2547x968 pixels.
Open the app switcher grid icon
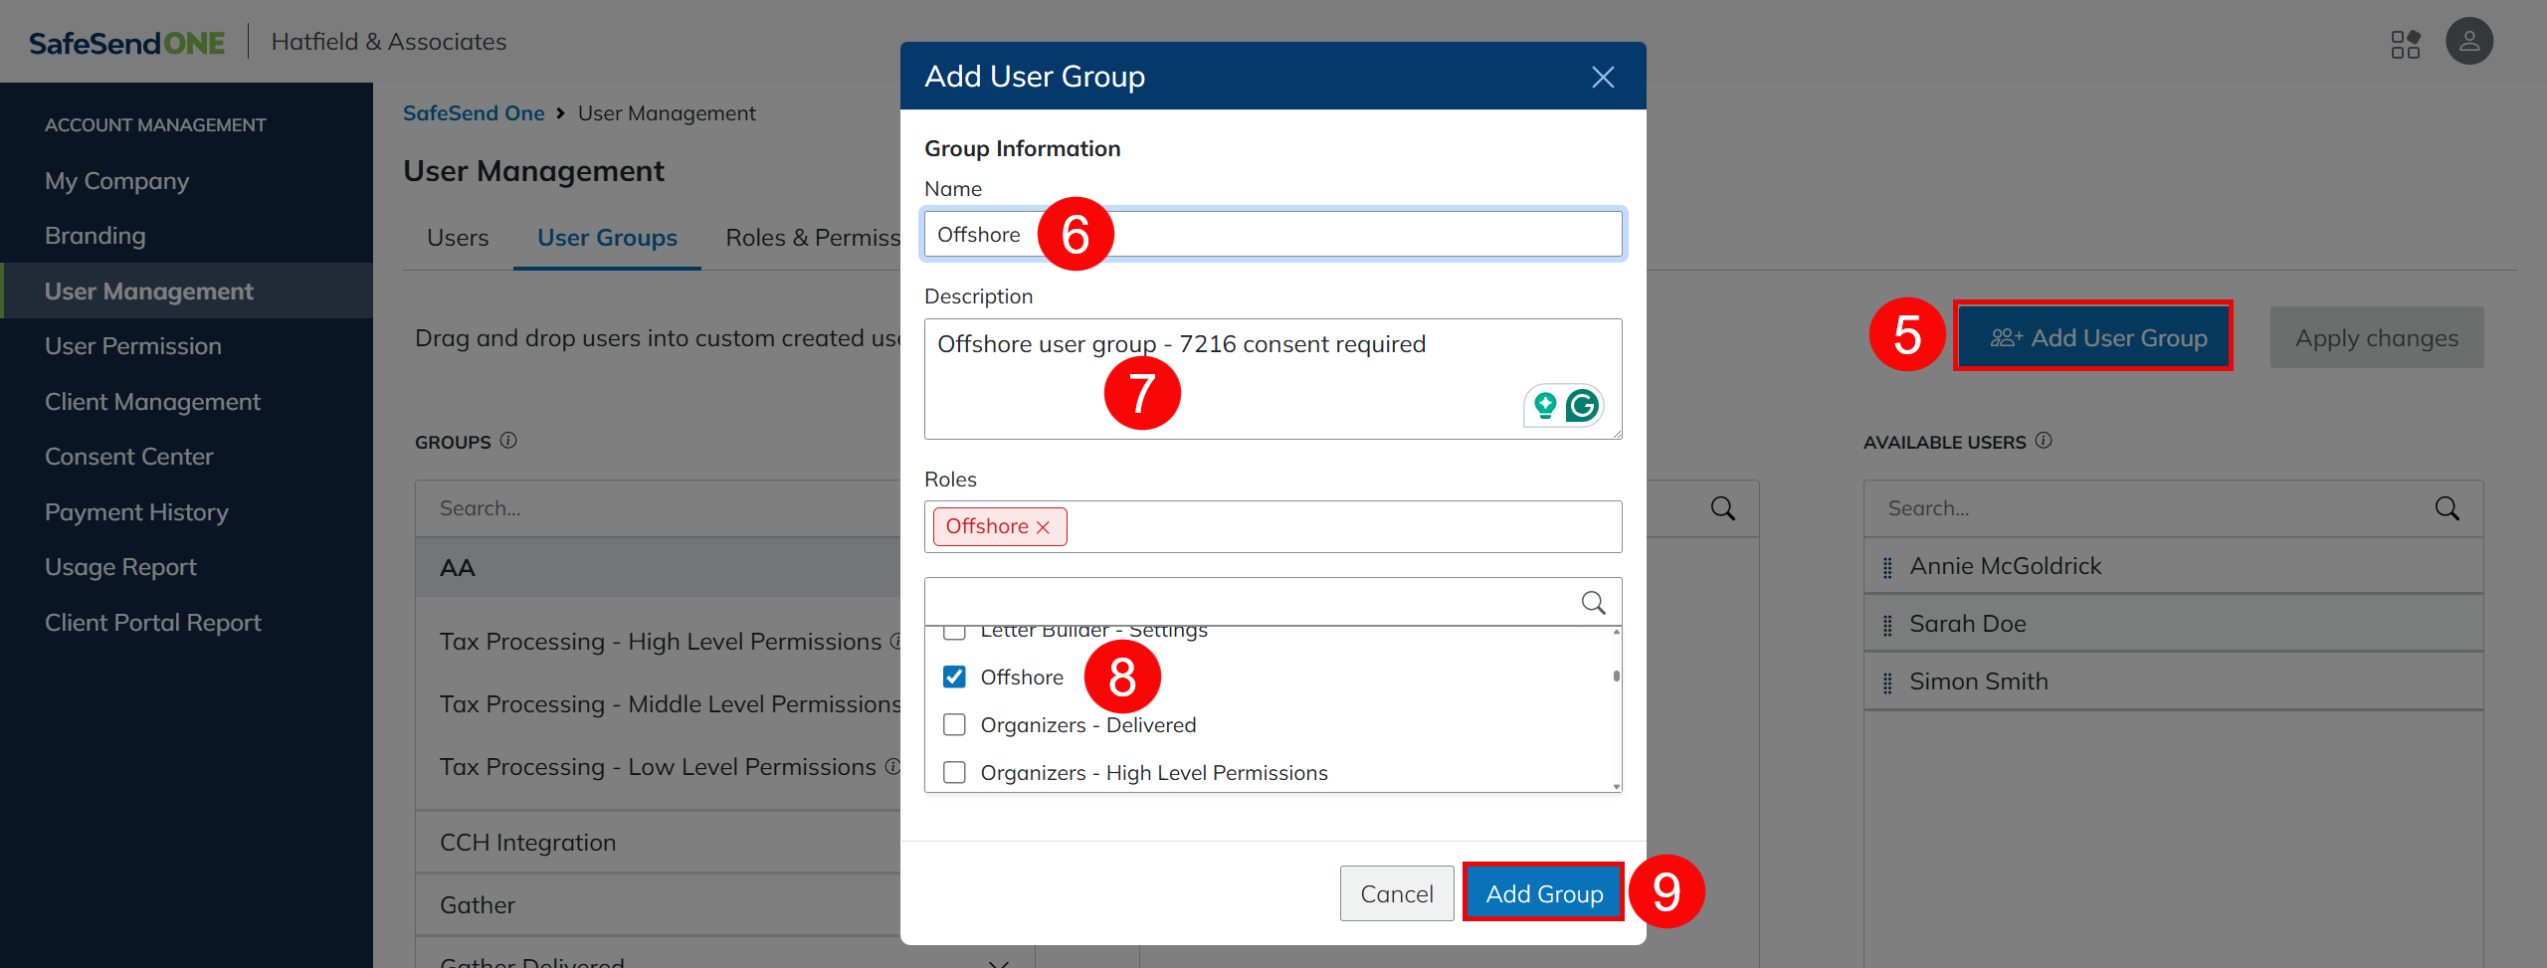2405,44
